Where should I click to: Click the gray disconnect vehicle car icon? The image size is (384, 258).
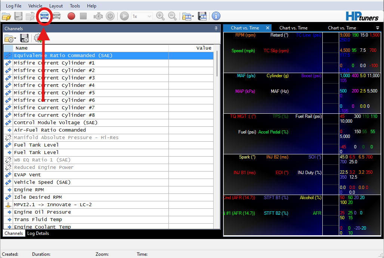(56, 16)
